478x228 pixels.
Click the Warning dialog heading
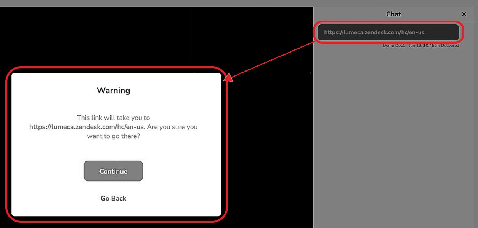(x=113, y=91)
